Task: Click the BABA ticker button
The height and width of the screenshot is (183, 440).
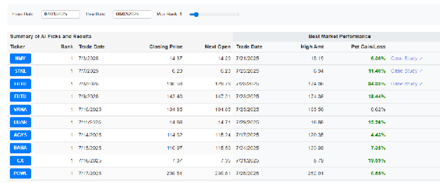Action: click(21, 148)
